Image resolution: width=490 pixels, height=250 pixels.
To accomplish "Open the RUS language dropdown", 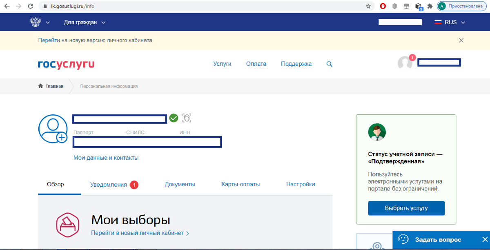I will coord(450,22).
